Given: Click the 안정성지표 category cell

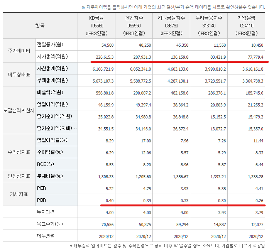Looking at the screenshot, I should click(x=19, y=176).
